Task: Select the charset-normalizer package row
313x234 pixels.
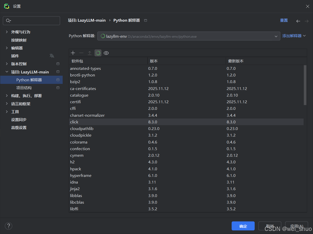Action: tap(186, 115)
